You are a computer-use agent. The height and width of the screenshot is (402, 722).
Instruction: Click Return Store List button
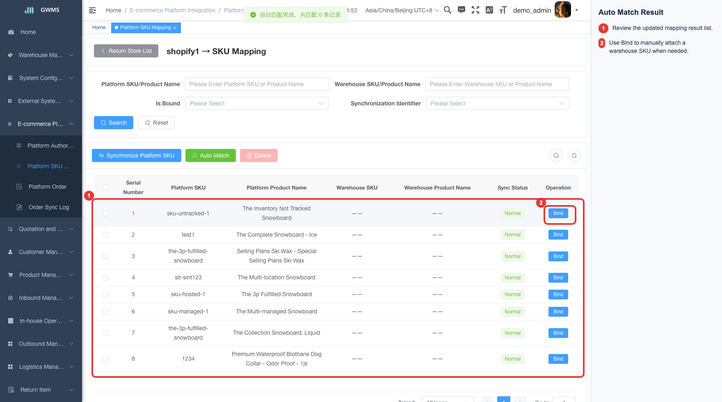click(126, 51)
